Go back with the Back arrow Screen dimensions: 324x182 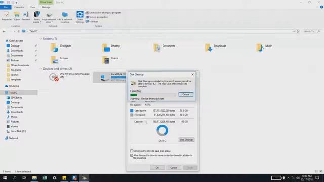pyautogui.click(x=4, y=31)
